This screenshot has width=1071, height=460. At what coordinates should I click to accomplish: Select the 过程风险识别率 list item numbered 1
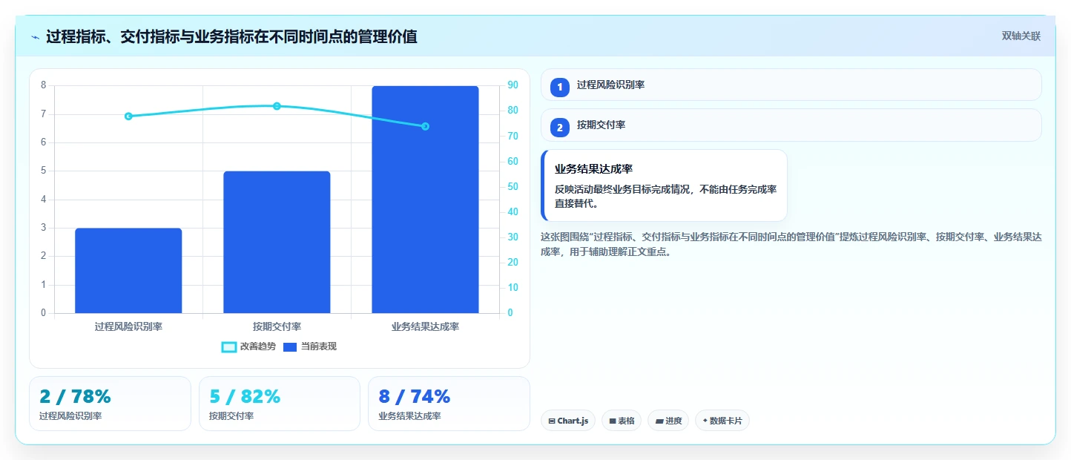point(791,85)
